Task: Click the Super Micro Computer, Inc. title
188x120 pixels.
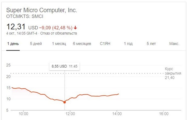Action: pos(41,10)
